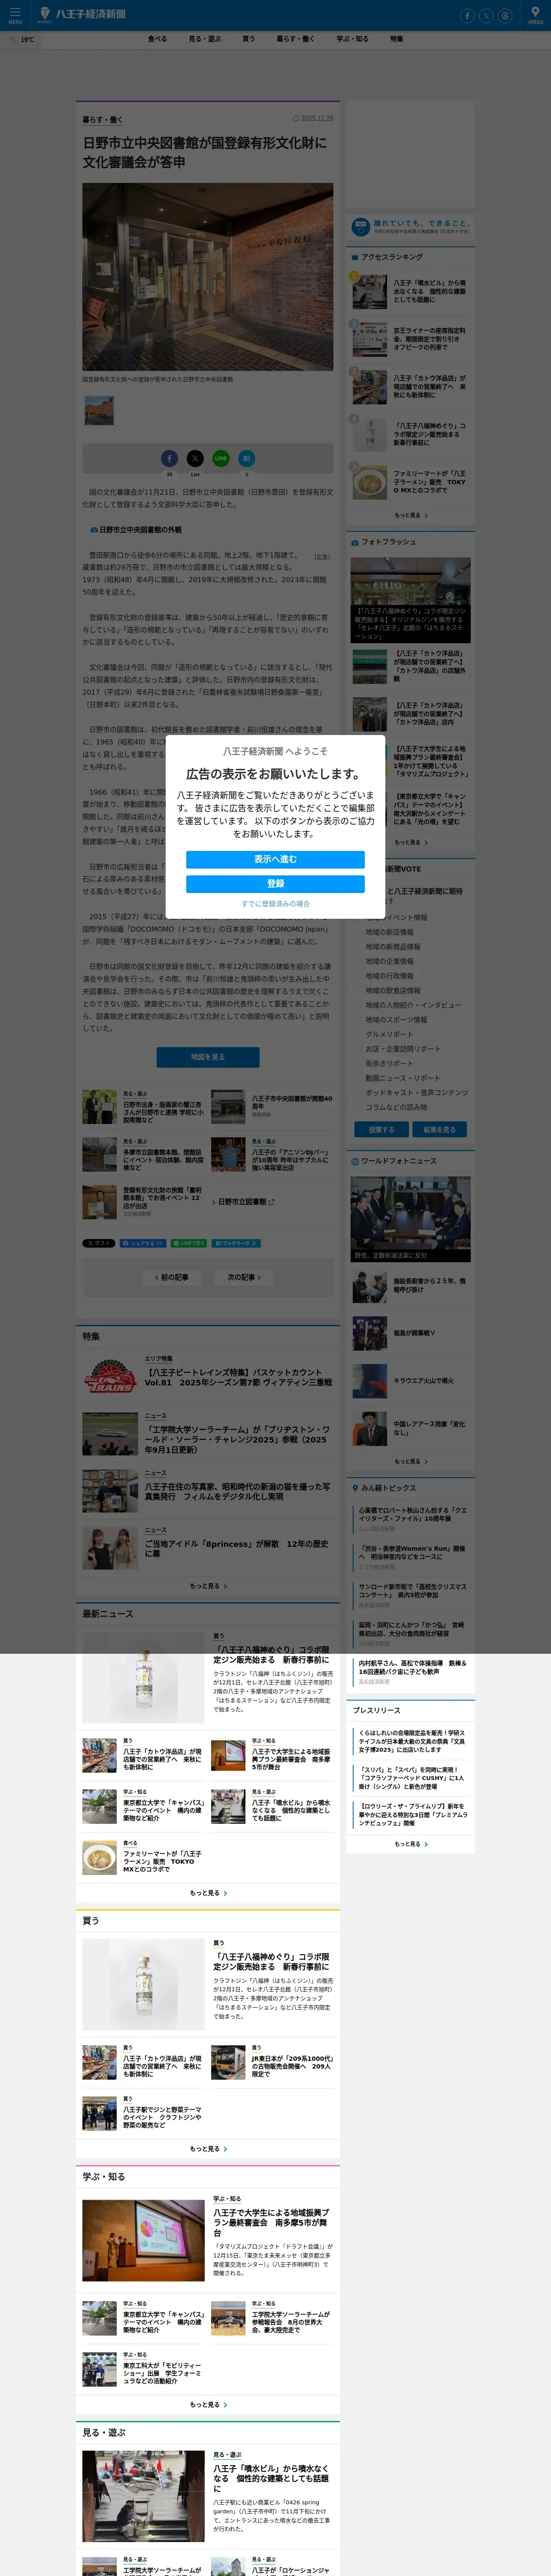
Task: Bookmark the article with the round Hatena B! button
Action: pyautogui.click(x=247, y=458)
